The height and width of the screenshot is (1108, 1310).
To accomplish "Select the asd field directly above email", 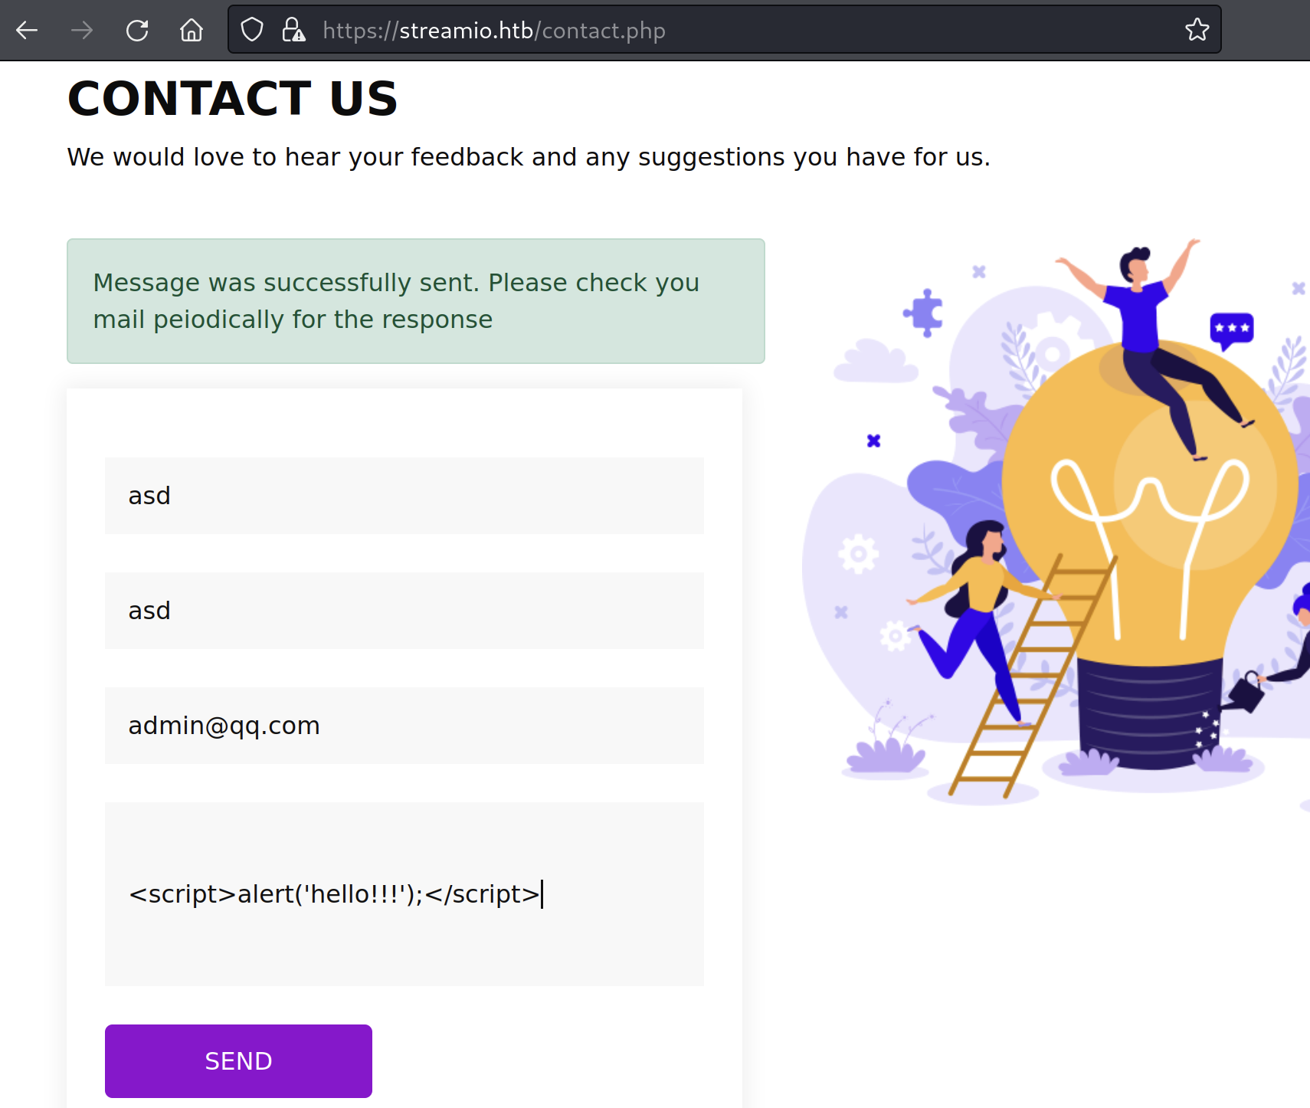I will pyautogui.click(x=404, y=611).
